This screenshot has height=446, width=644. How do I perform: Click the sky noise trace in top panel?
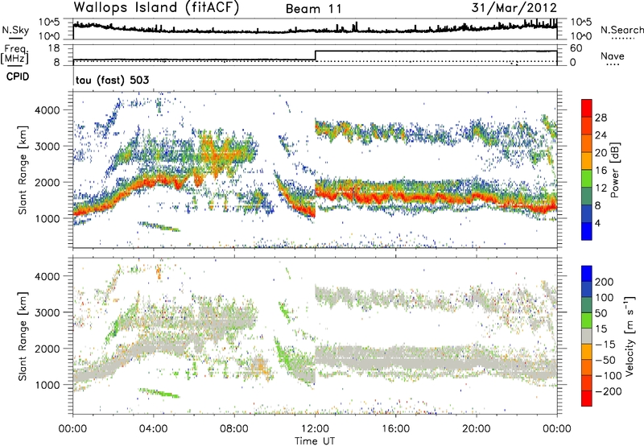tap(315, 29)
